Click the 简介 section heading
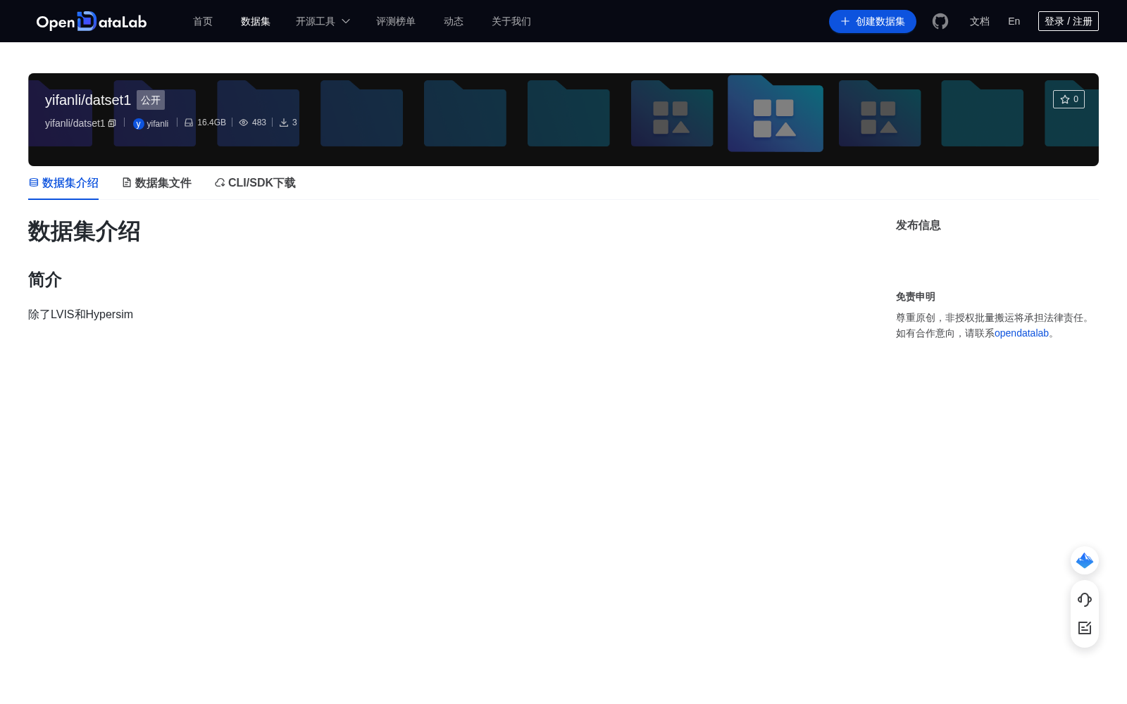1127x704 pixels. (45, 279)
